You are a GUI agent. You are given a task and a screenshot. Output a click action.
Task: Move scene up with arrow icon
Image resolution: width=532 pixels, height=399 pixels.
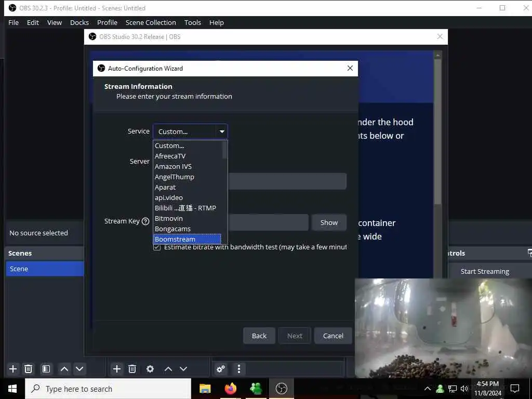pos(64,369)
